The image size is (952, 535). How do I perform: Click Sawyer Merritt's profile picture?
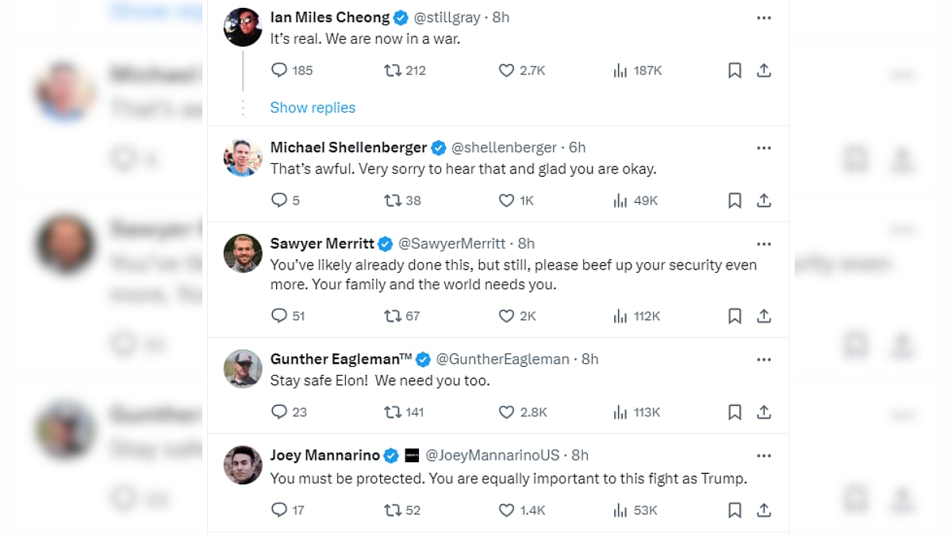[243, 254]
